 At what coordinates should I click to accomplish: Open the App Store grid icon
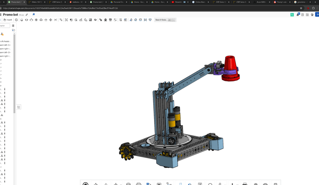tap(307, 15)
